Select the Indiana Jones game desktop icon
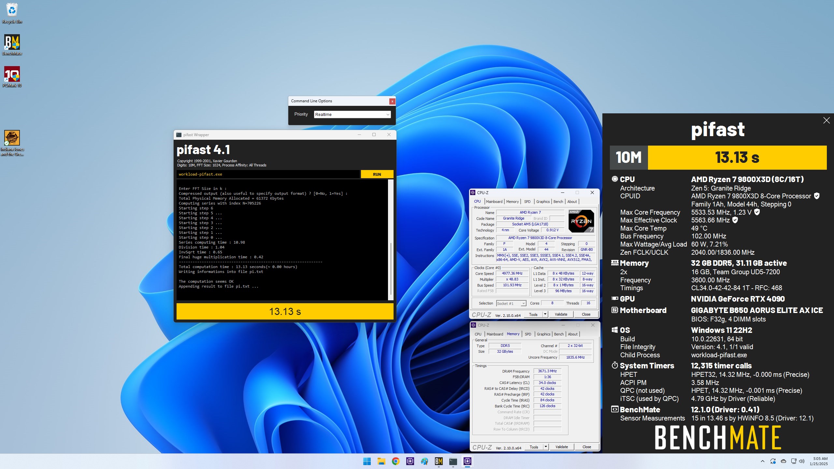834x469 pixels. click(12, 143)
